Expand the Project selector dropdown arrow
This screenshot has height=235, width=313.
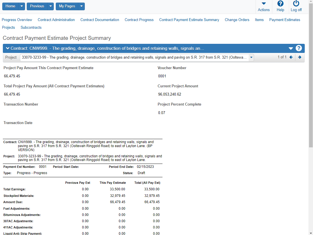251,57
